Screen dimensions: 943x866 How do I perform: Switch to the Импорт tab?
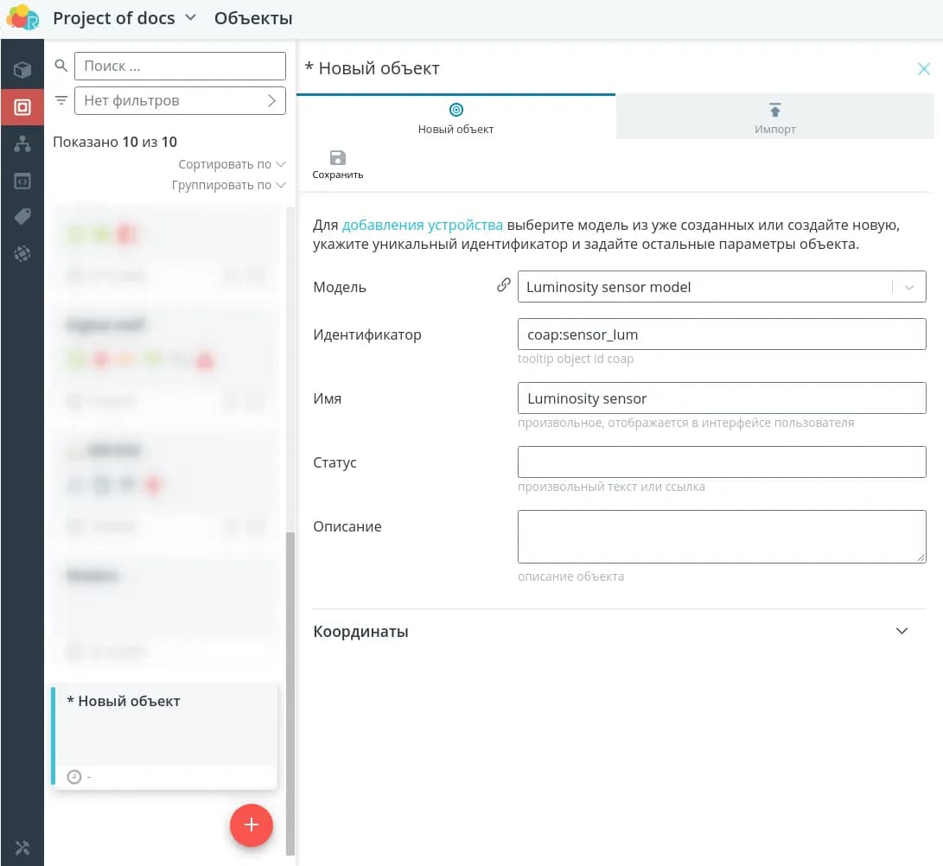click(774, 118)
